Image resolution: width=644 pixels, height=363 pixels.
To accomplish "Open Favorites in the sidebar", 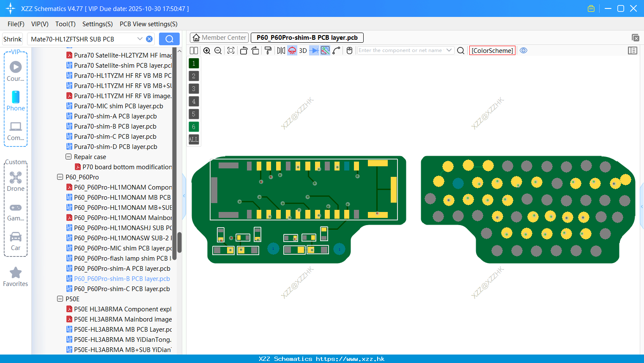I will coord(16,277).
